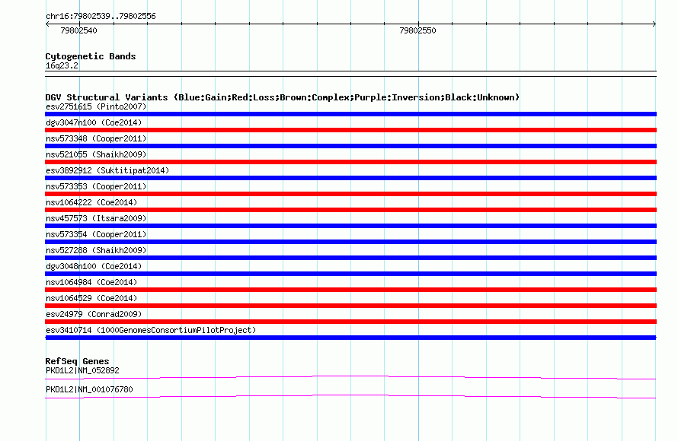This screenshot has width=678, height=441.
Task: Select esv3410714 (1000GenomesConsortiumPilotProject) label
Action: pyautogui.click(x=151, y=330)
